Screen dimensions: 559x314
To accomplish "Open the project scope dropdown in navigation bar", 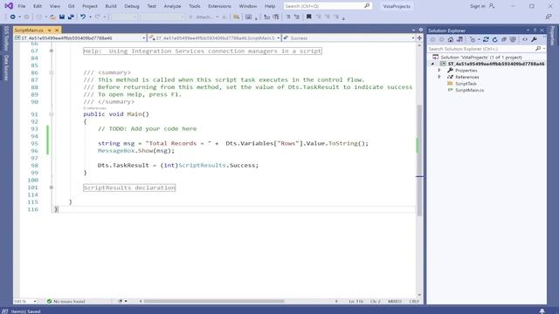I will coord(143,38).
